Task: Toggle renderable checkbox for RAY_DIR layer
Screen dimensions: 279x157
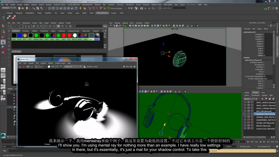Action: [245, 111]
